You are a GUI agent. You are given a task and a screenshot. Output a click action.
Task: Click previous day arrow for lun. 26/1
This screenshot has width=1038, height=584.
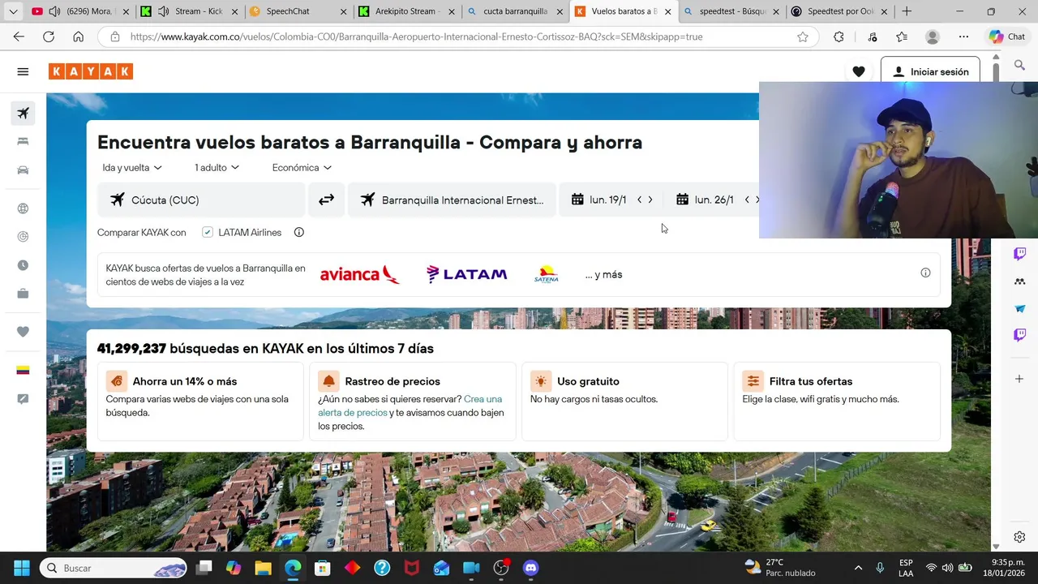click(747, 200)
